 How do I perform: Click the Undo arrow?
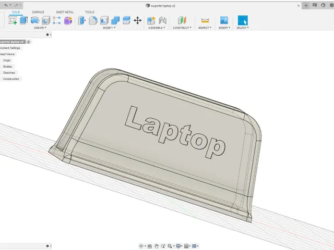click(x=6, y=5)
